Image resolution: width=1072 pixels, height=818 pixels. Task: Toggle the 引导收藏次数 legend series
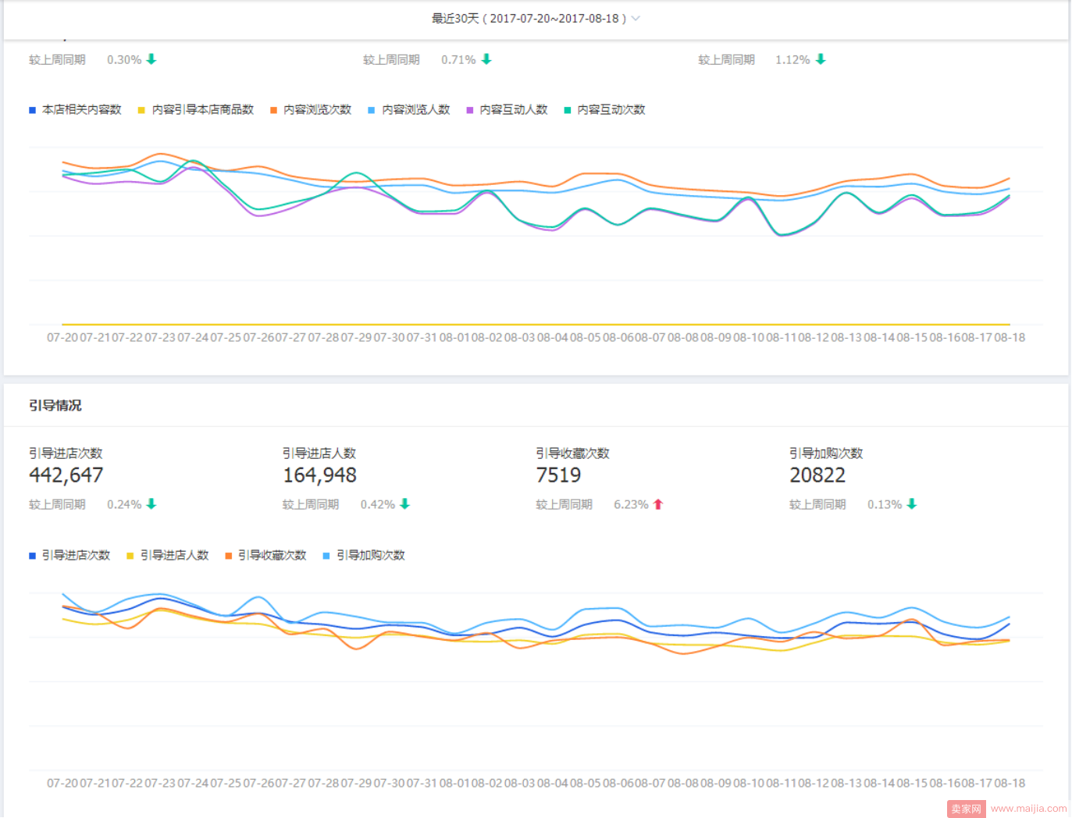(x=265, y=556)
